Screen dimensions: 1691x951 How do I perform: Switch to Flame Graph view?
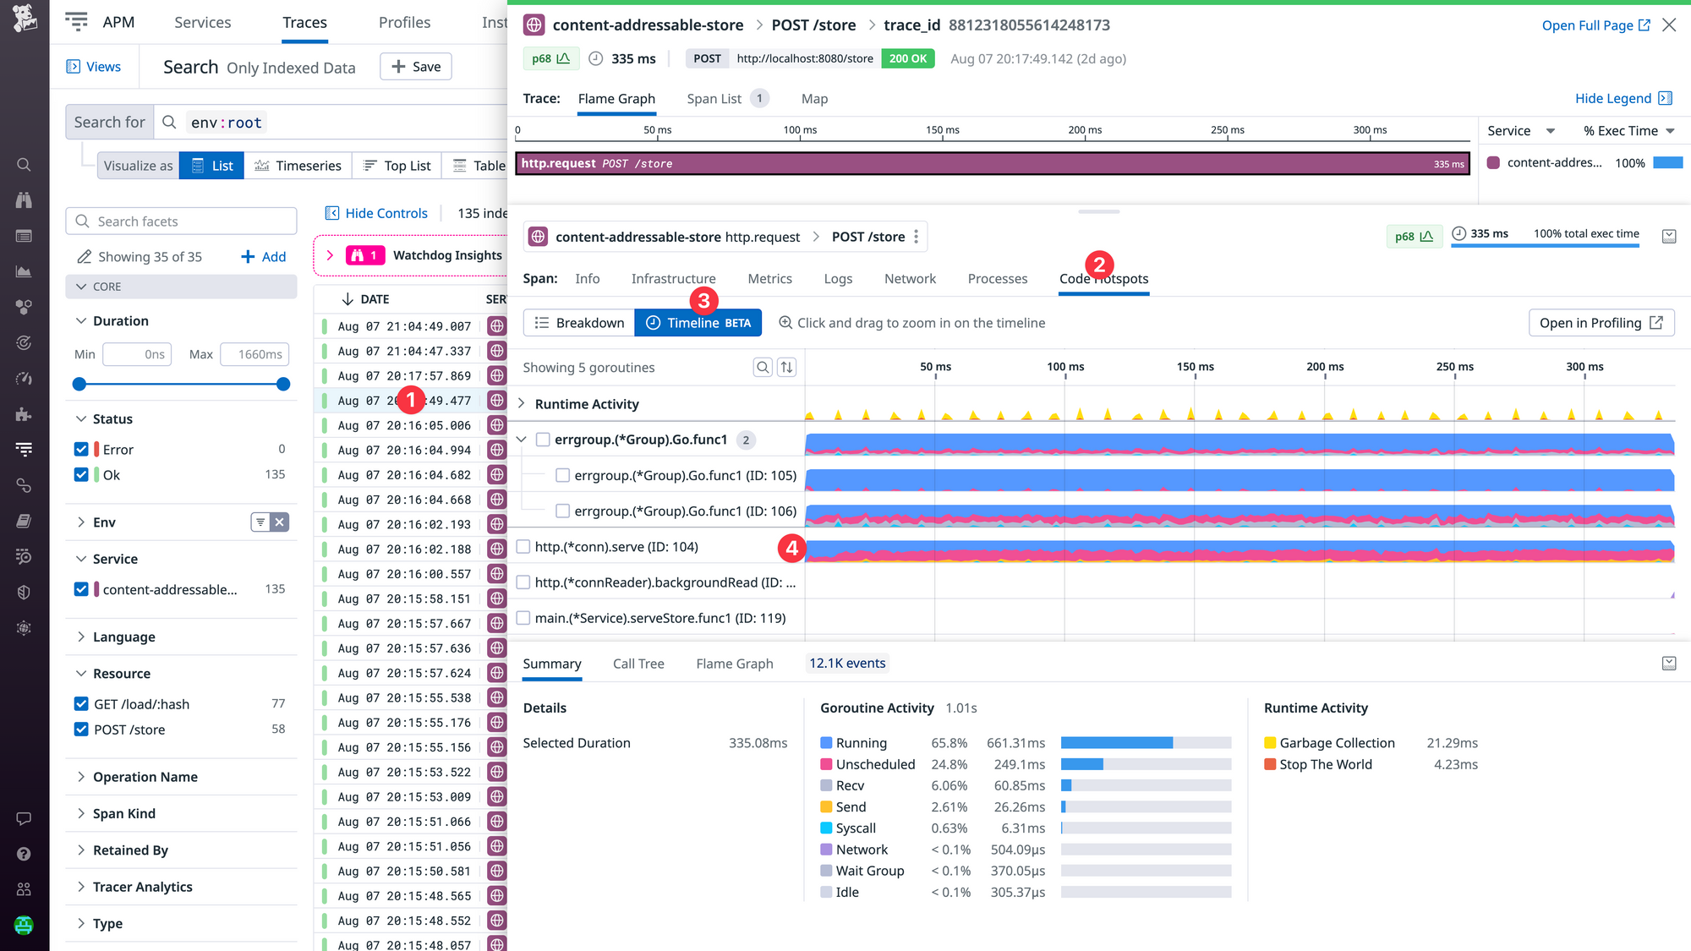click(x=733, y=663)
